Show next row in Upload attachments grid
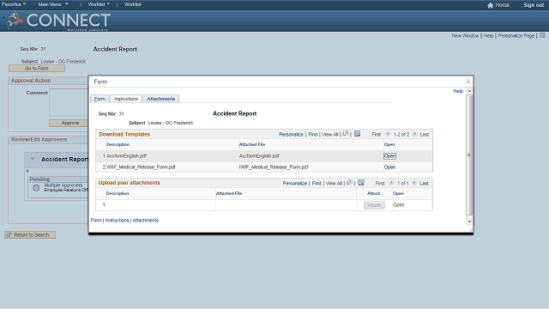Screen dimensions: 549x309 414,183
